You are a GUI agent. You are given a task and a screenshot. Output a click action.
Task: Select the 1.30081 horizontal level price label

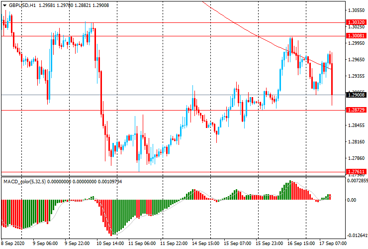[x=356, y=36]
